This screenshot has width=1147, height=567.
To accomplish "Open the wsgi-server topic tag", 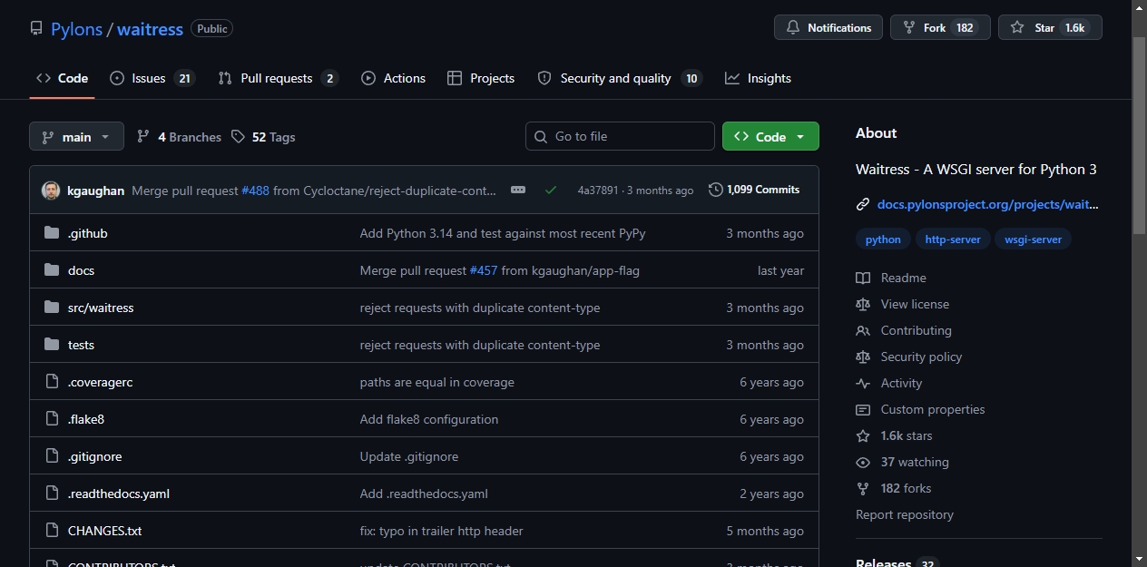I will (1033, 240).
